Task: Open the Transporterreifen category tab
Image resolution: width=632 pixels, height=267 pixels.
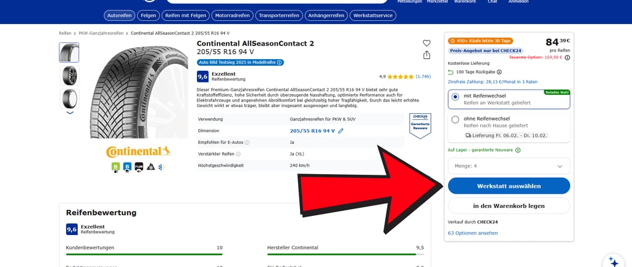Action: tap(279, 15)
